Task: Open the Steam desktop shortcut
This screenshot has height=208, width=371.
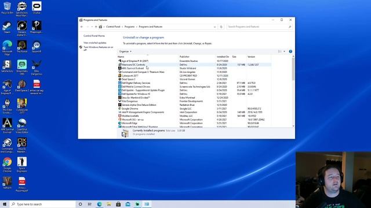Action: 7,27
